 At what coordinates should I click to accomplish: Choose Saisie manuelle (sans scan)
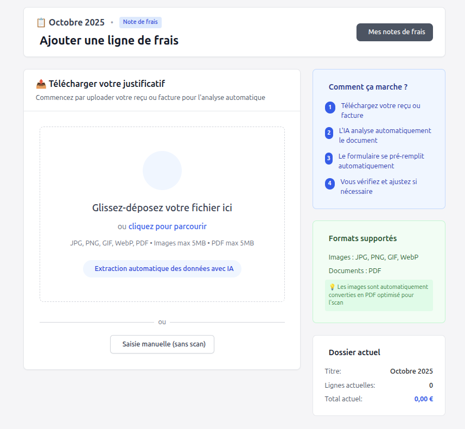point(162,344)
